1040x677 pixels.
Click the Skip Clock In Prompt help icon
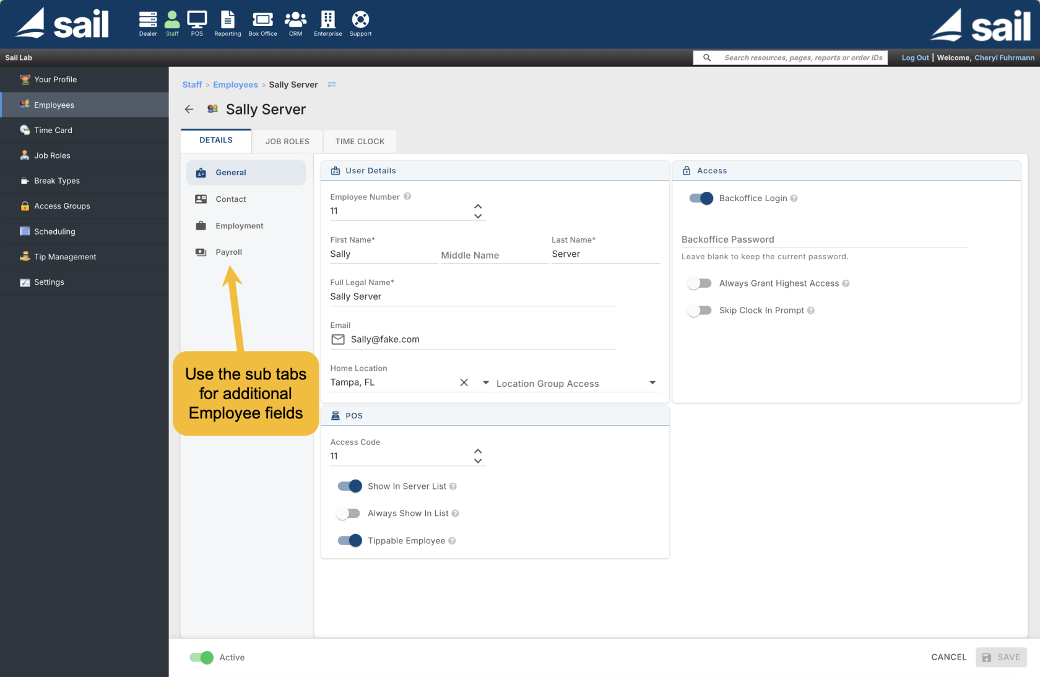pyautogui.click(x=811, y=311)
